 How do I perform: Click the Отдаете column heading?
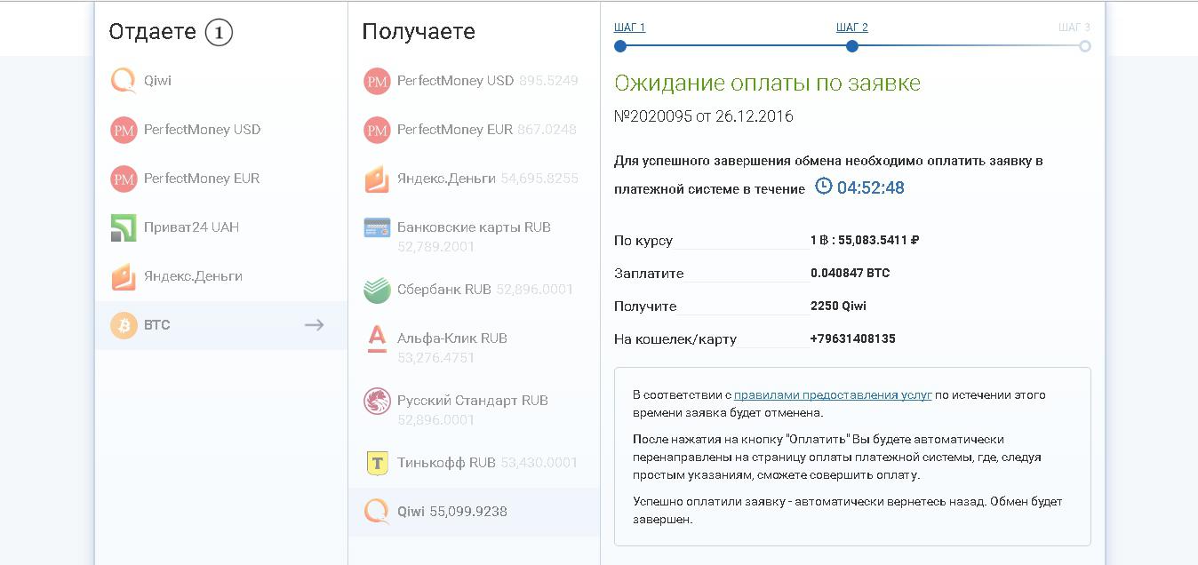(152, 32)
